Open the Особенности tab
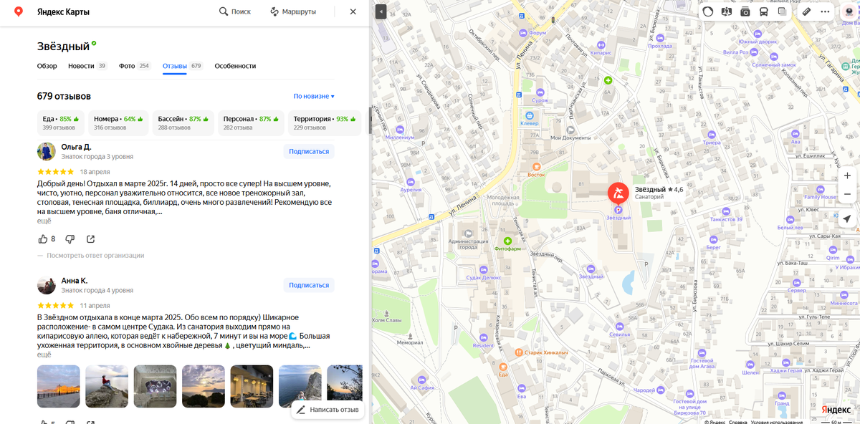 pos(235,66)
